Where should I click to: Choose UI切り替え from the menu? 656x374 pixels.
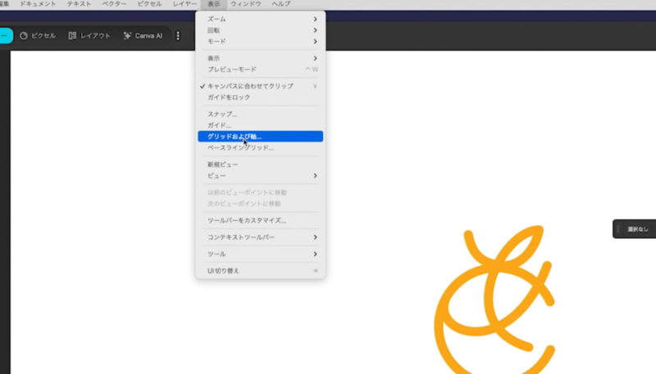(260, 271)
